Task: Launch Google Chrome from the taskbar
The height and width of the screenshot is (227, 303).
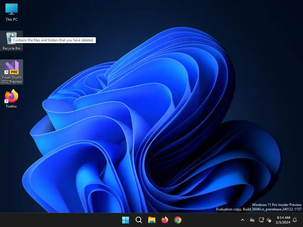Action: pyautogui.click(x=178, y=220)
